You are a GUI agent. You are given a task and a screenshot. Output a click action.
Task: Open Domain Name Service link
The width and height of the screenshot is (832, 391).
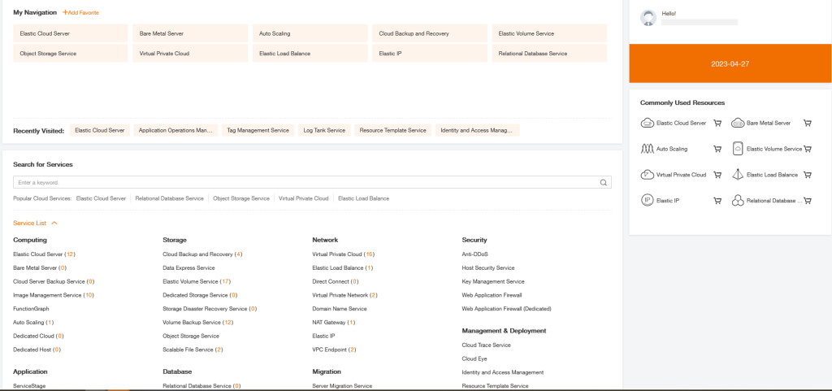[x=340, y=309]
